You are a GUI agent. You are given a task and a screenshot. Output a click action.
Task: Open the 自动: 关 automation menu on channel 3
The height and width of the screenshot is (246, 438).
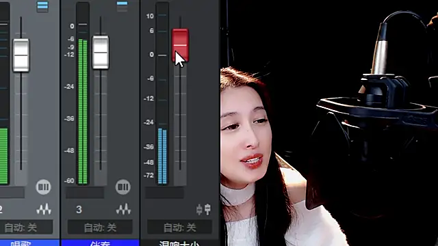click(x=100, y=228)
